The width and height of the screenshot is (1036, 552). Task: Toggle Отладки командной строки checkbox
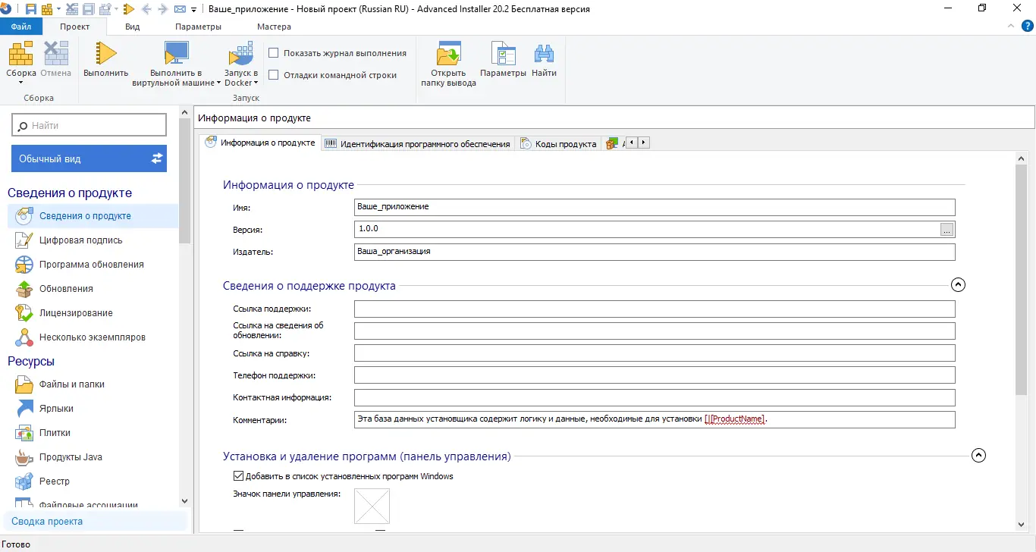coord(274,75)
